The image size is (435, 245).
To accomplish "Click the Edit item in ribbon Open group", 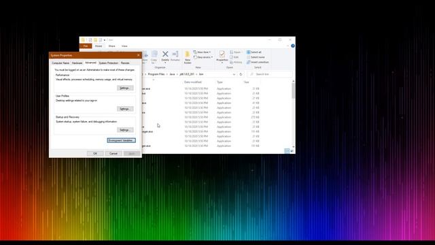I will tap(234, 57).
